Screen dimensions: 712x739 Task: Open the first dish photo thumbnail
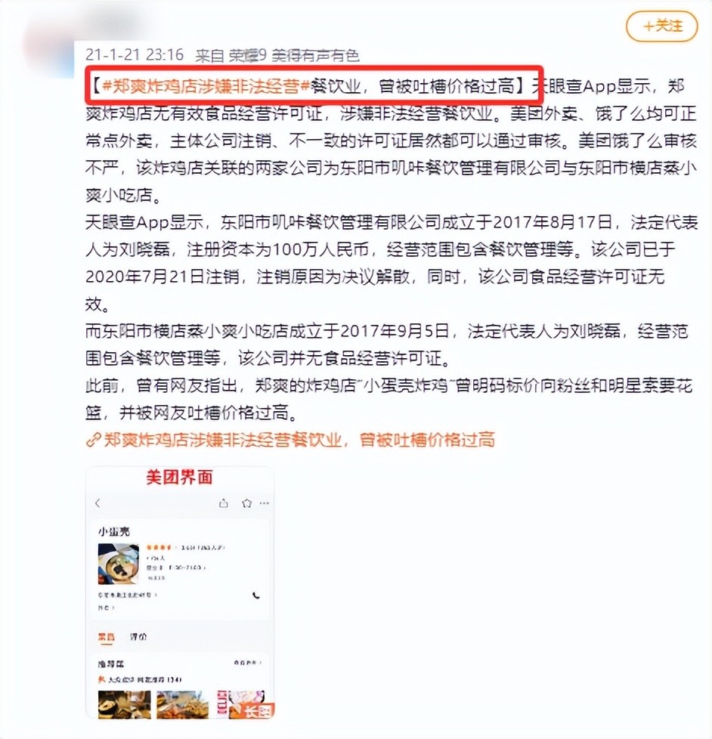point(125,704)
